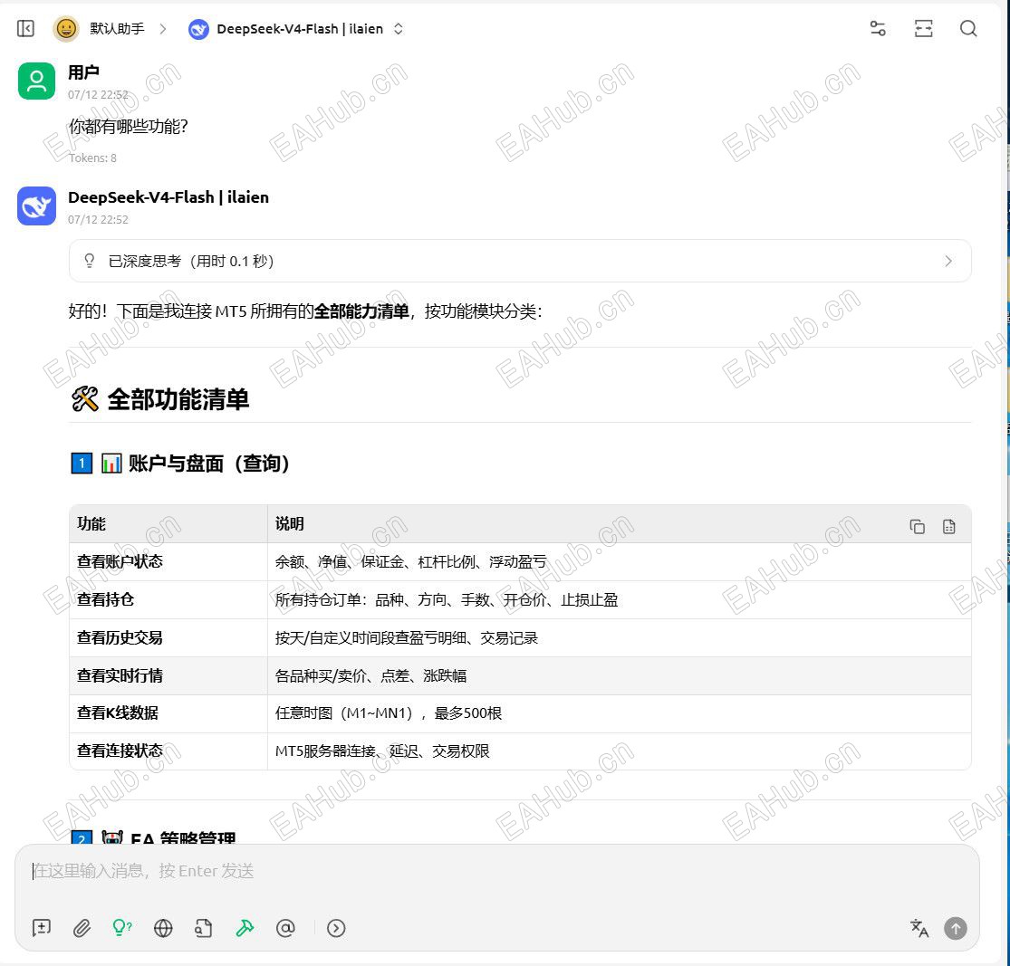Toggle web search globe icon
The width and height of the screenshot is (1010, 966).
pyautogui.click(x=163, y=928)
